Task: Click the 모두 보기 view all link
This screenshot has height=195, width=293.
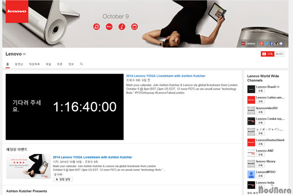Action: [x=252, y=193]
